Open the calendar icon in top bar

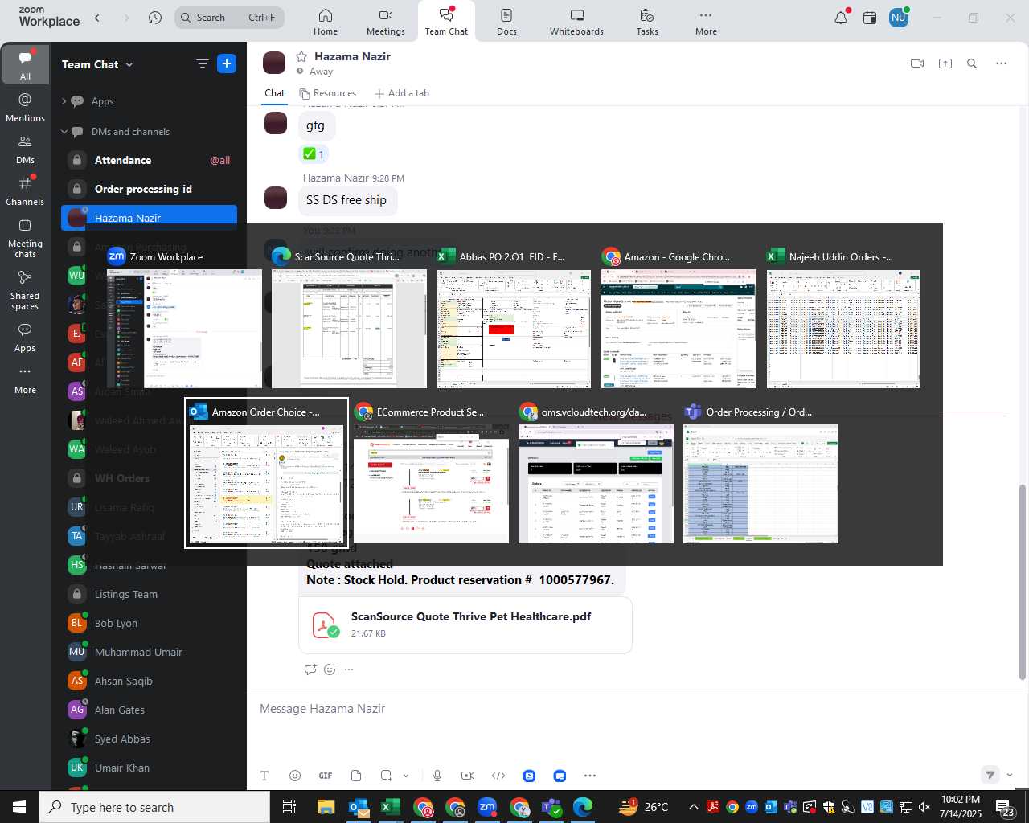click(870, 17)
